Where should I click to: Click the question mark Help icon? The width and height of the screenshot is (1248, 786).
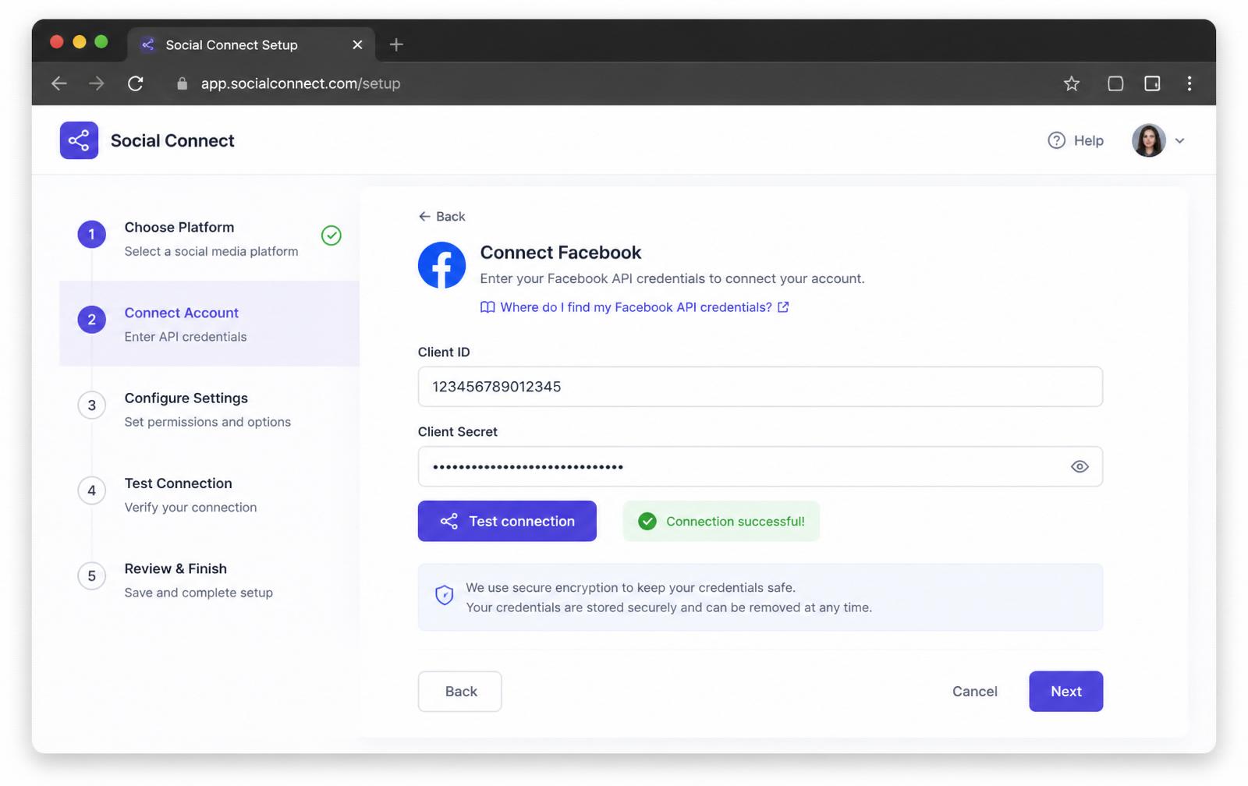click(x=1056, y=140)
